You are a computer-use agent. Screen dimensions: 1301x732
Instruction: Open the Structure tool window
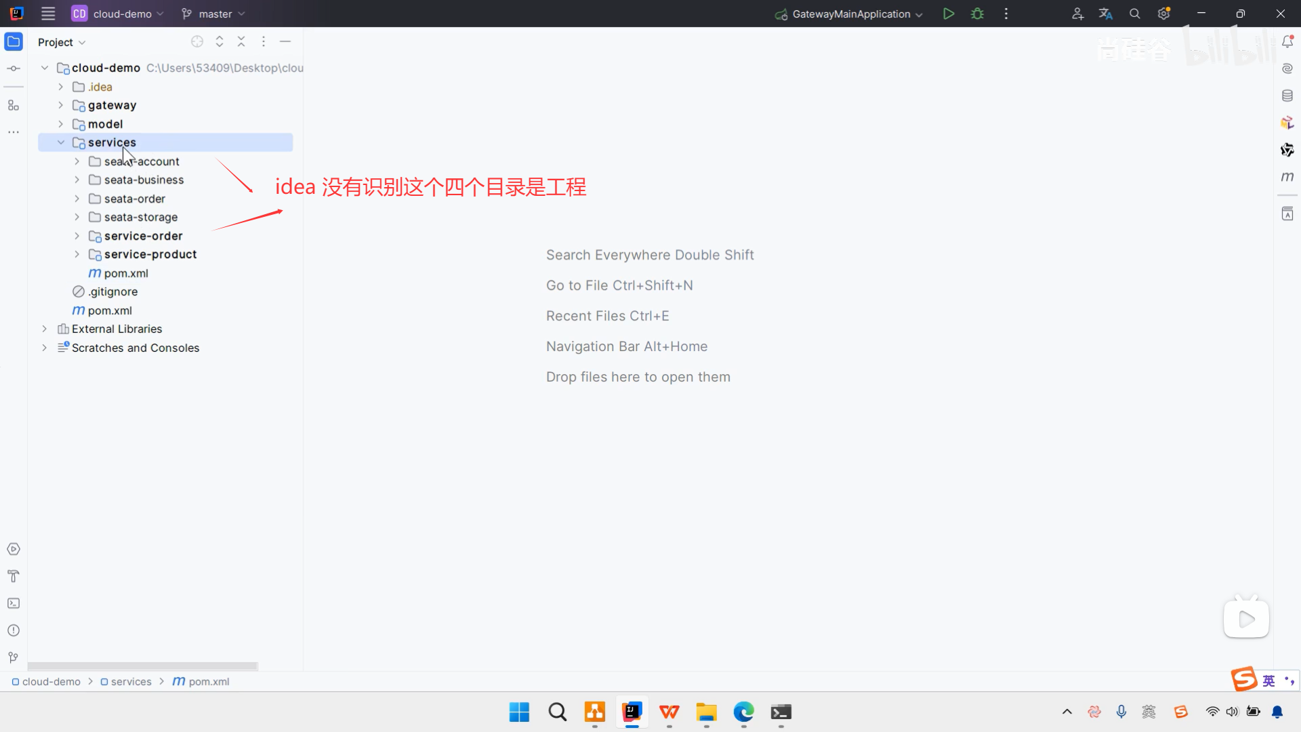pyautogui.click(x=14, y=105)
